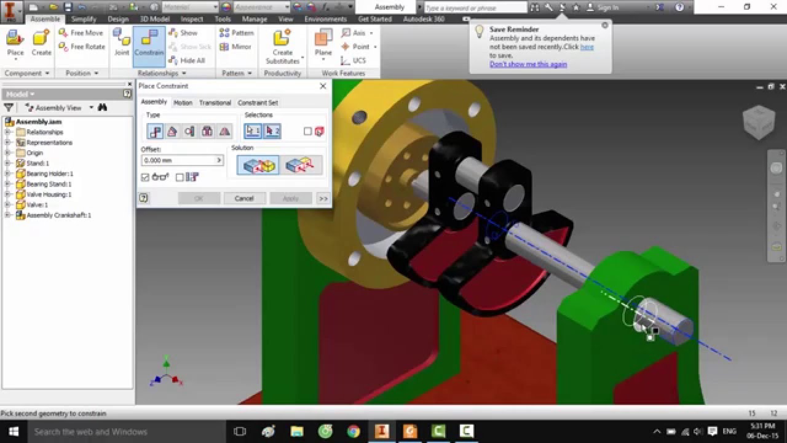Choose the Flush solution option
Image resolution: width=787 pixels, height=443 pixels.
(301, 165)
